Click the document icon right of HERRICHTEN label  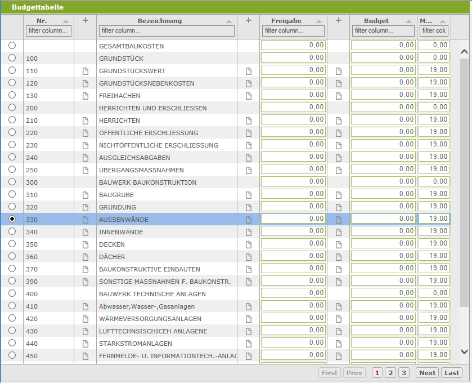point(248,121)
